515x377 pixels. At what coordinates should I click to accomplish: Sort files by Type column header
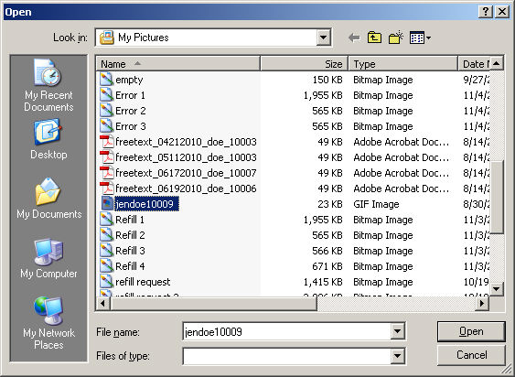(x=403, y=64)
